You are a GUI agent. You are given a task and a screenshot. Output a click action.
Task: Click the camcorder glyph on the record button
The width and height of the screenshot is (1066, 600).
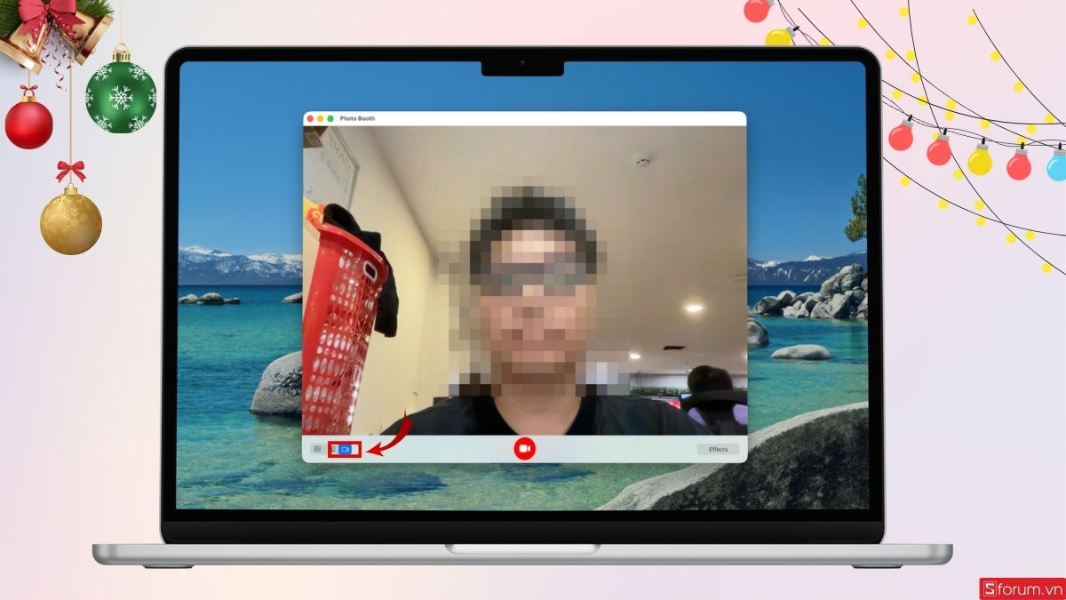[x=524, y=449]
